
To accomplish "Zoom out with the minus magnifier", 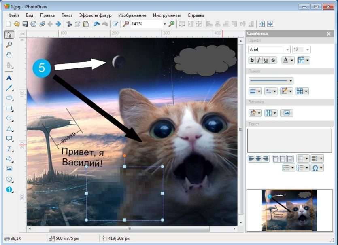I will coord(125,24).
